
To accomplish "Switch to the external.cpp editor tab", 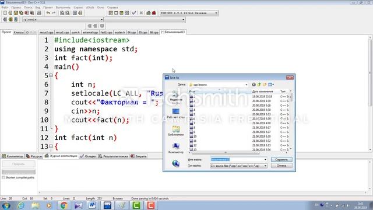I will pyautogui.click(x=90, y=32).
